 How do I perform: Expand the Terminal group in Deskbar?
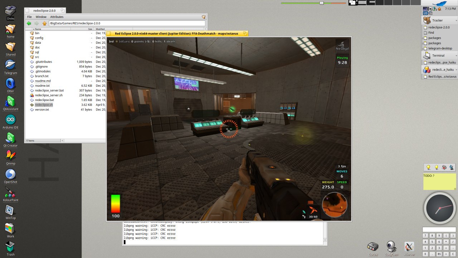pos(456,56)
